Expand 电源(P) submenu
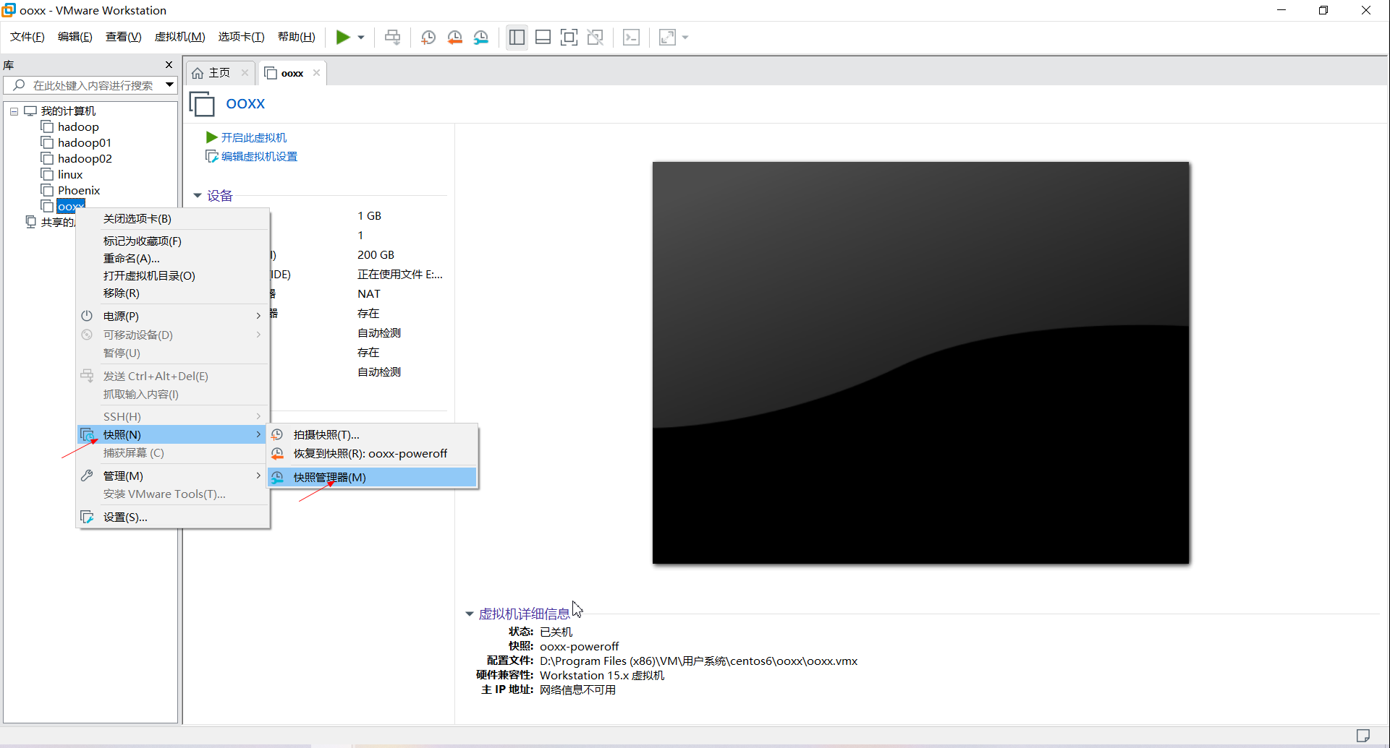The width and height of the screenshot is (1390, 748). click(x=174, y=317)
